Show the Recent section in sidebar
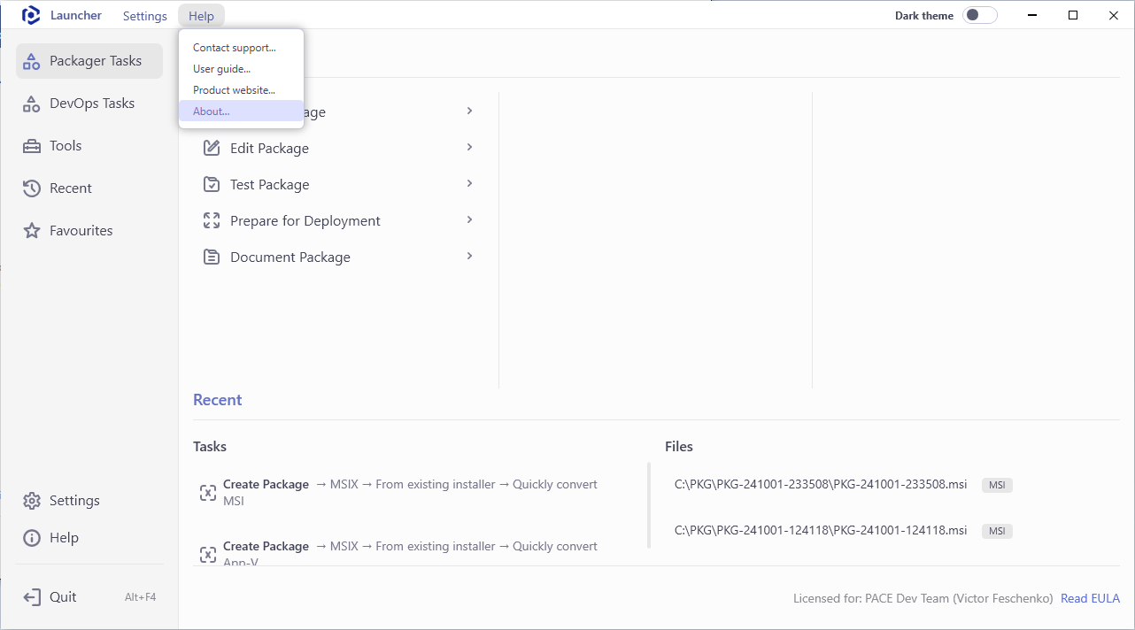 point(89,188)
